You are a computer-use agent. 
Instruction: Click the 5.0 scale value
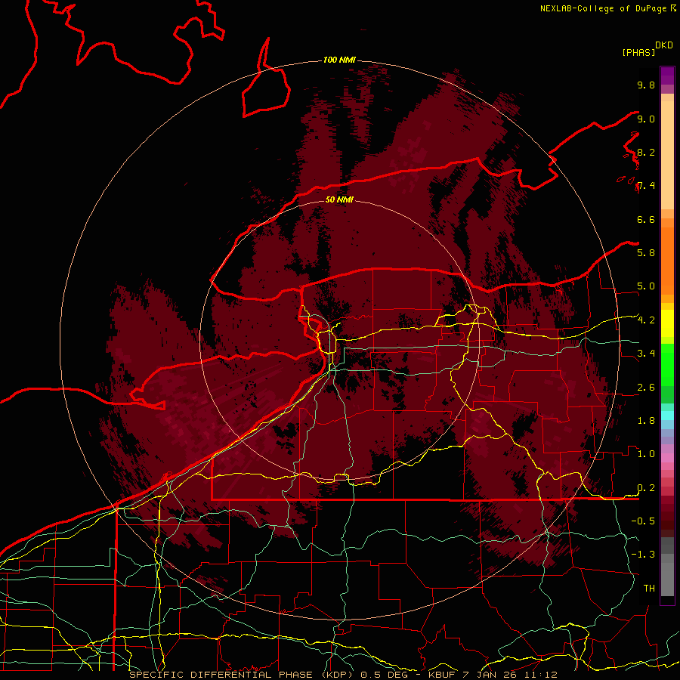(x=646, y=286)
